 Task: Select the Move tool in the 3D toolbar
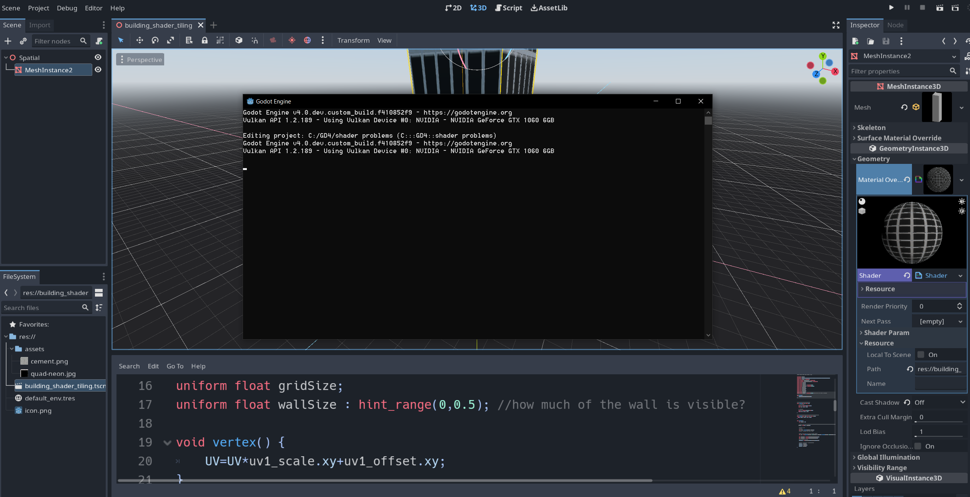click(x=139, y=40)
